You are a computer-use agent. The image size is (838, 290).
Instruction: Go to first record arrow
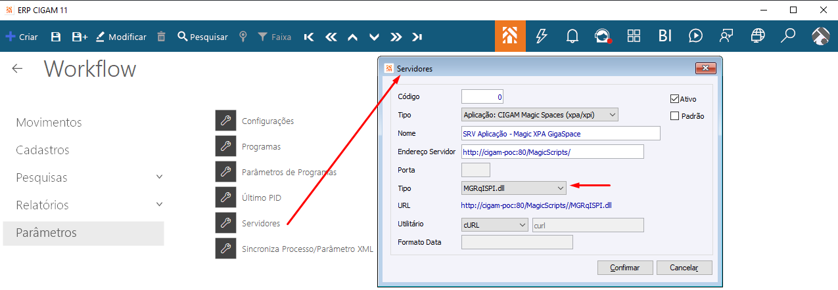309,37
